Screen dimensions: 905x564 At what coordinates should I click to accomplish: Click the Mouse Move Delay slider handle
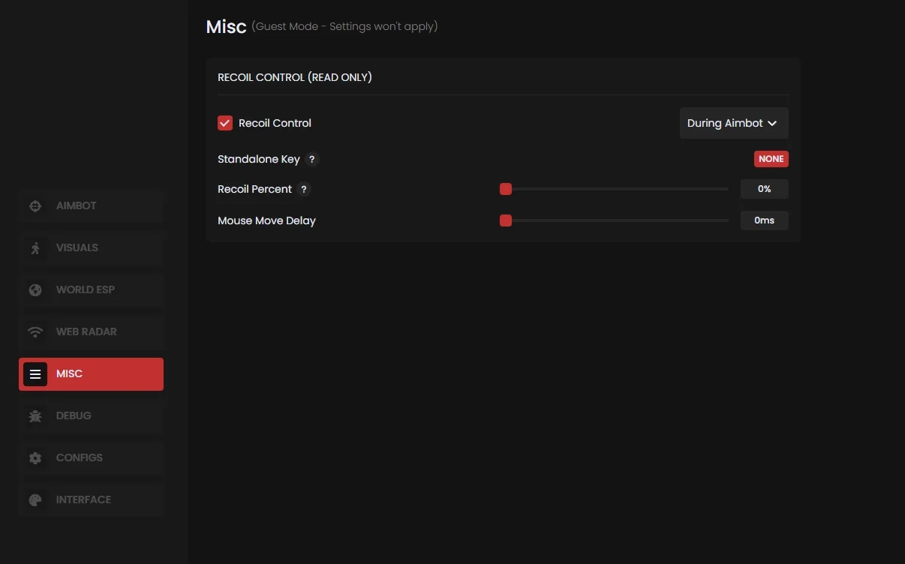(506, 220)
